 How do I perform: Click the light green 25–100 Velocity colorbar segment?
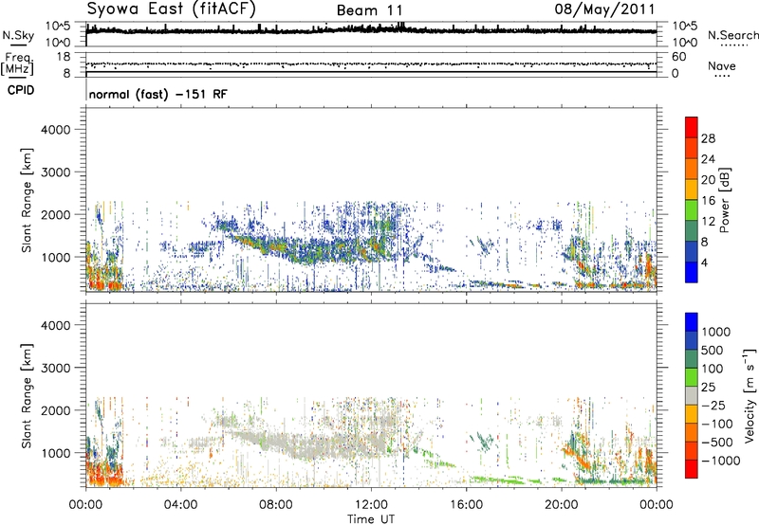(x=692, y=377)
